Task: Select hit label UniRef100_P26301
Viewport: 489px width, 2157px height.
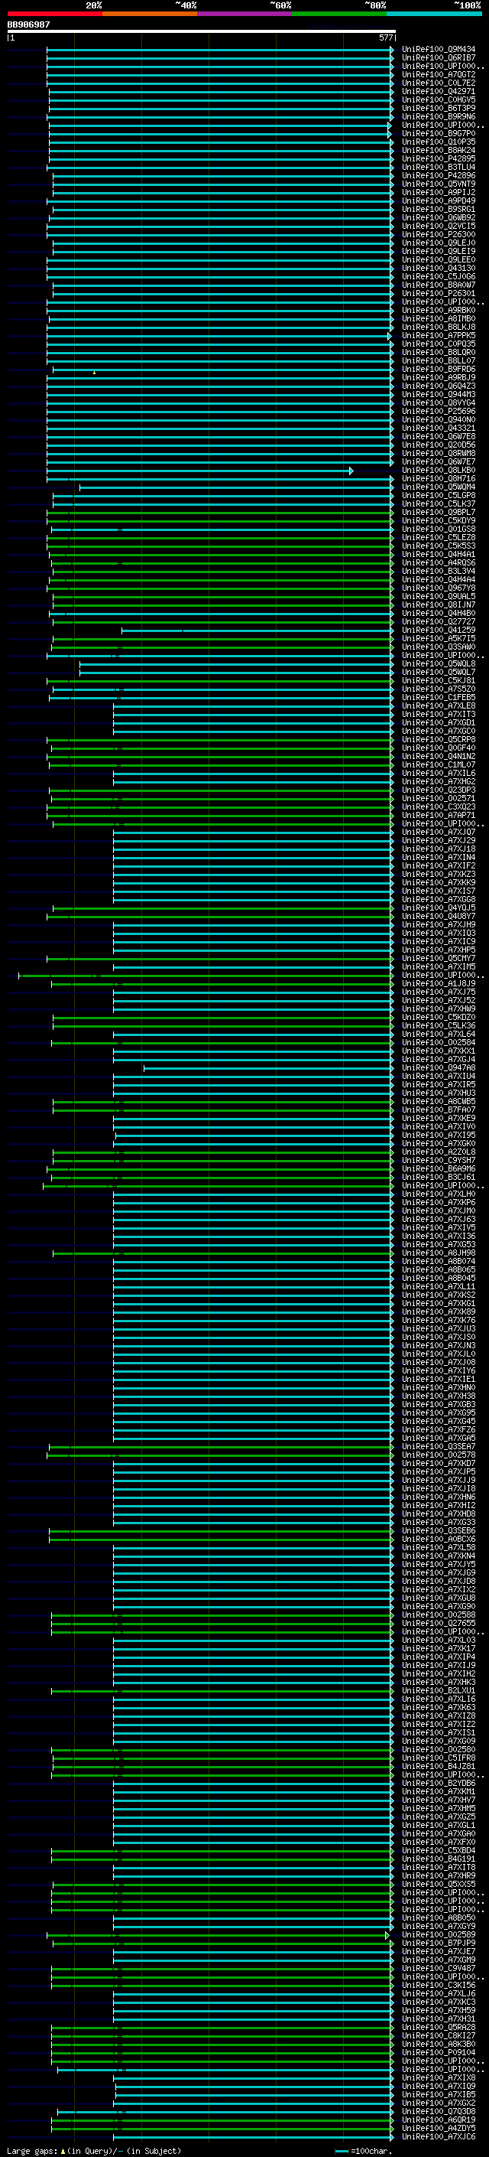Action: pyautogui.click(x=439, y=293)
